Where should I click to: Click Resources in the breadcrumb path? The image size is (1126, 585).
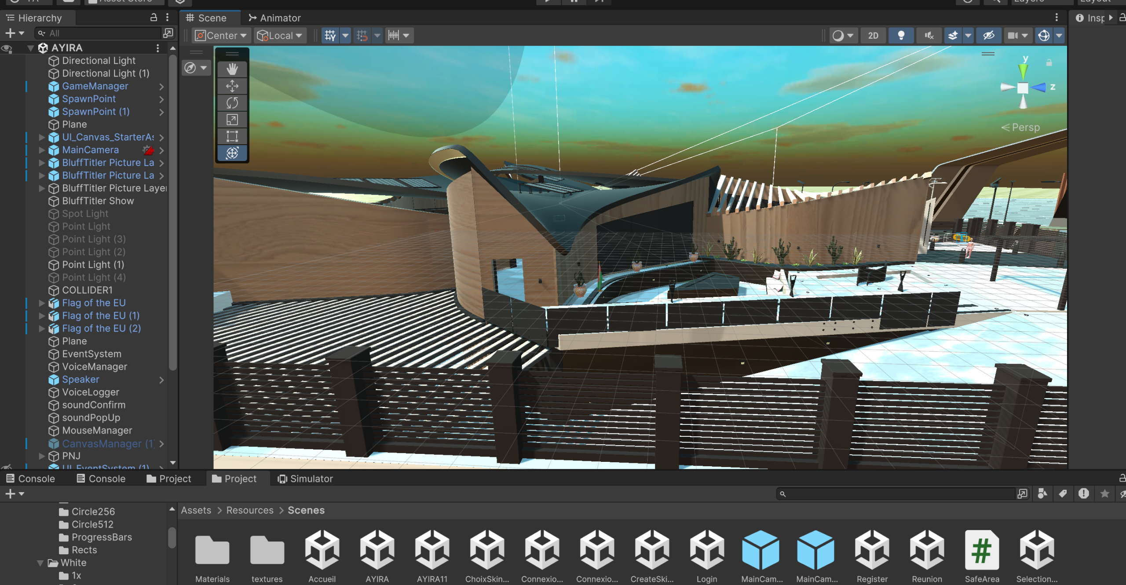pos(249,510)
